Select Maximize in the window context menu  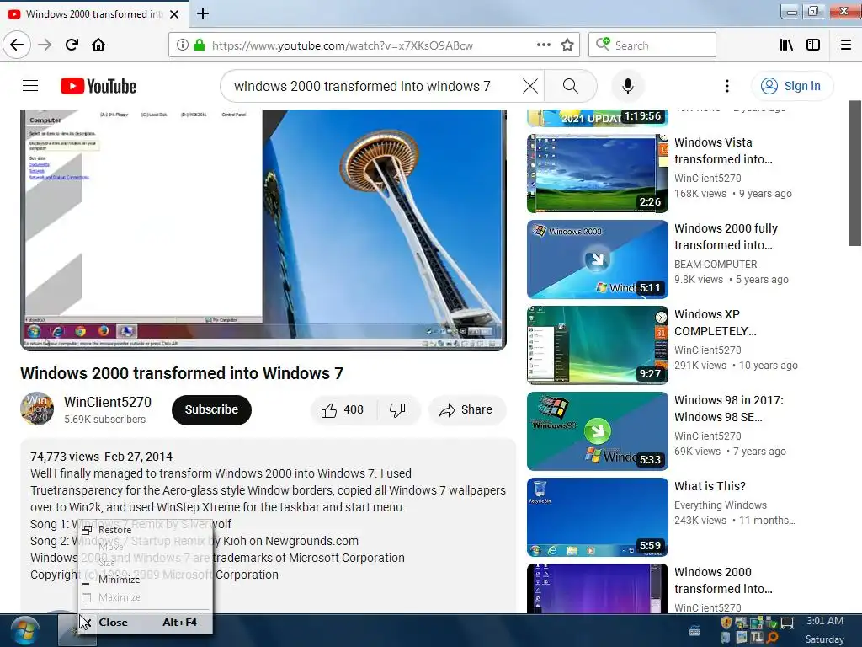(x=145, y=597)
